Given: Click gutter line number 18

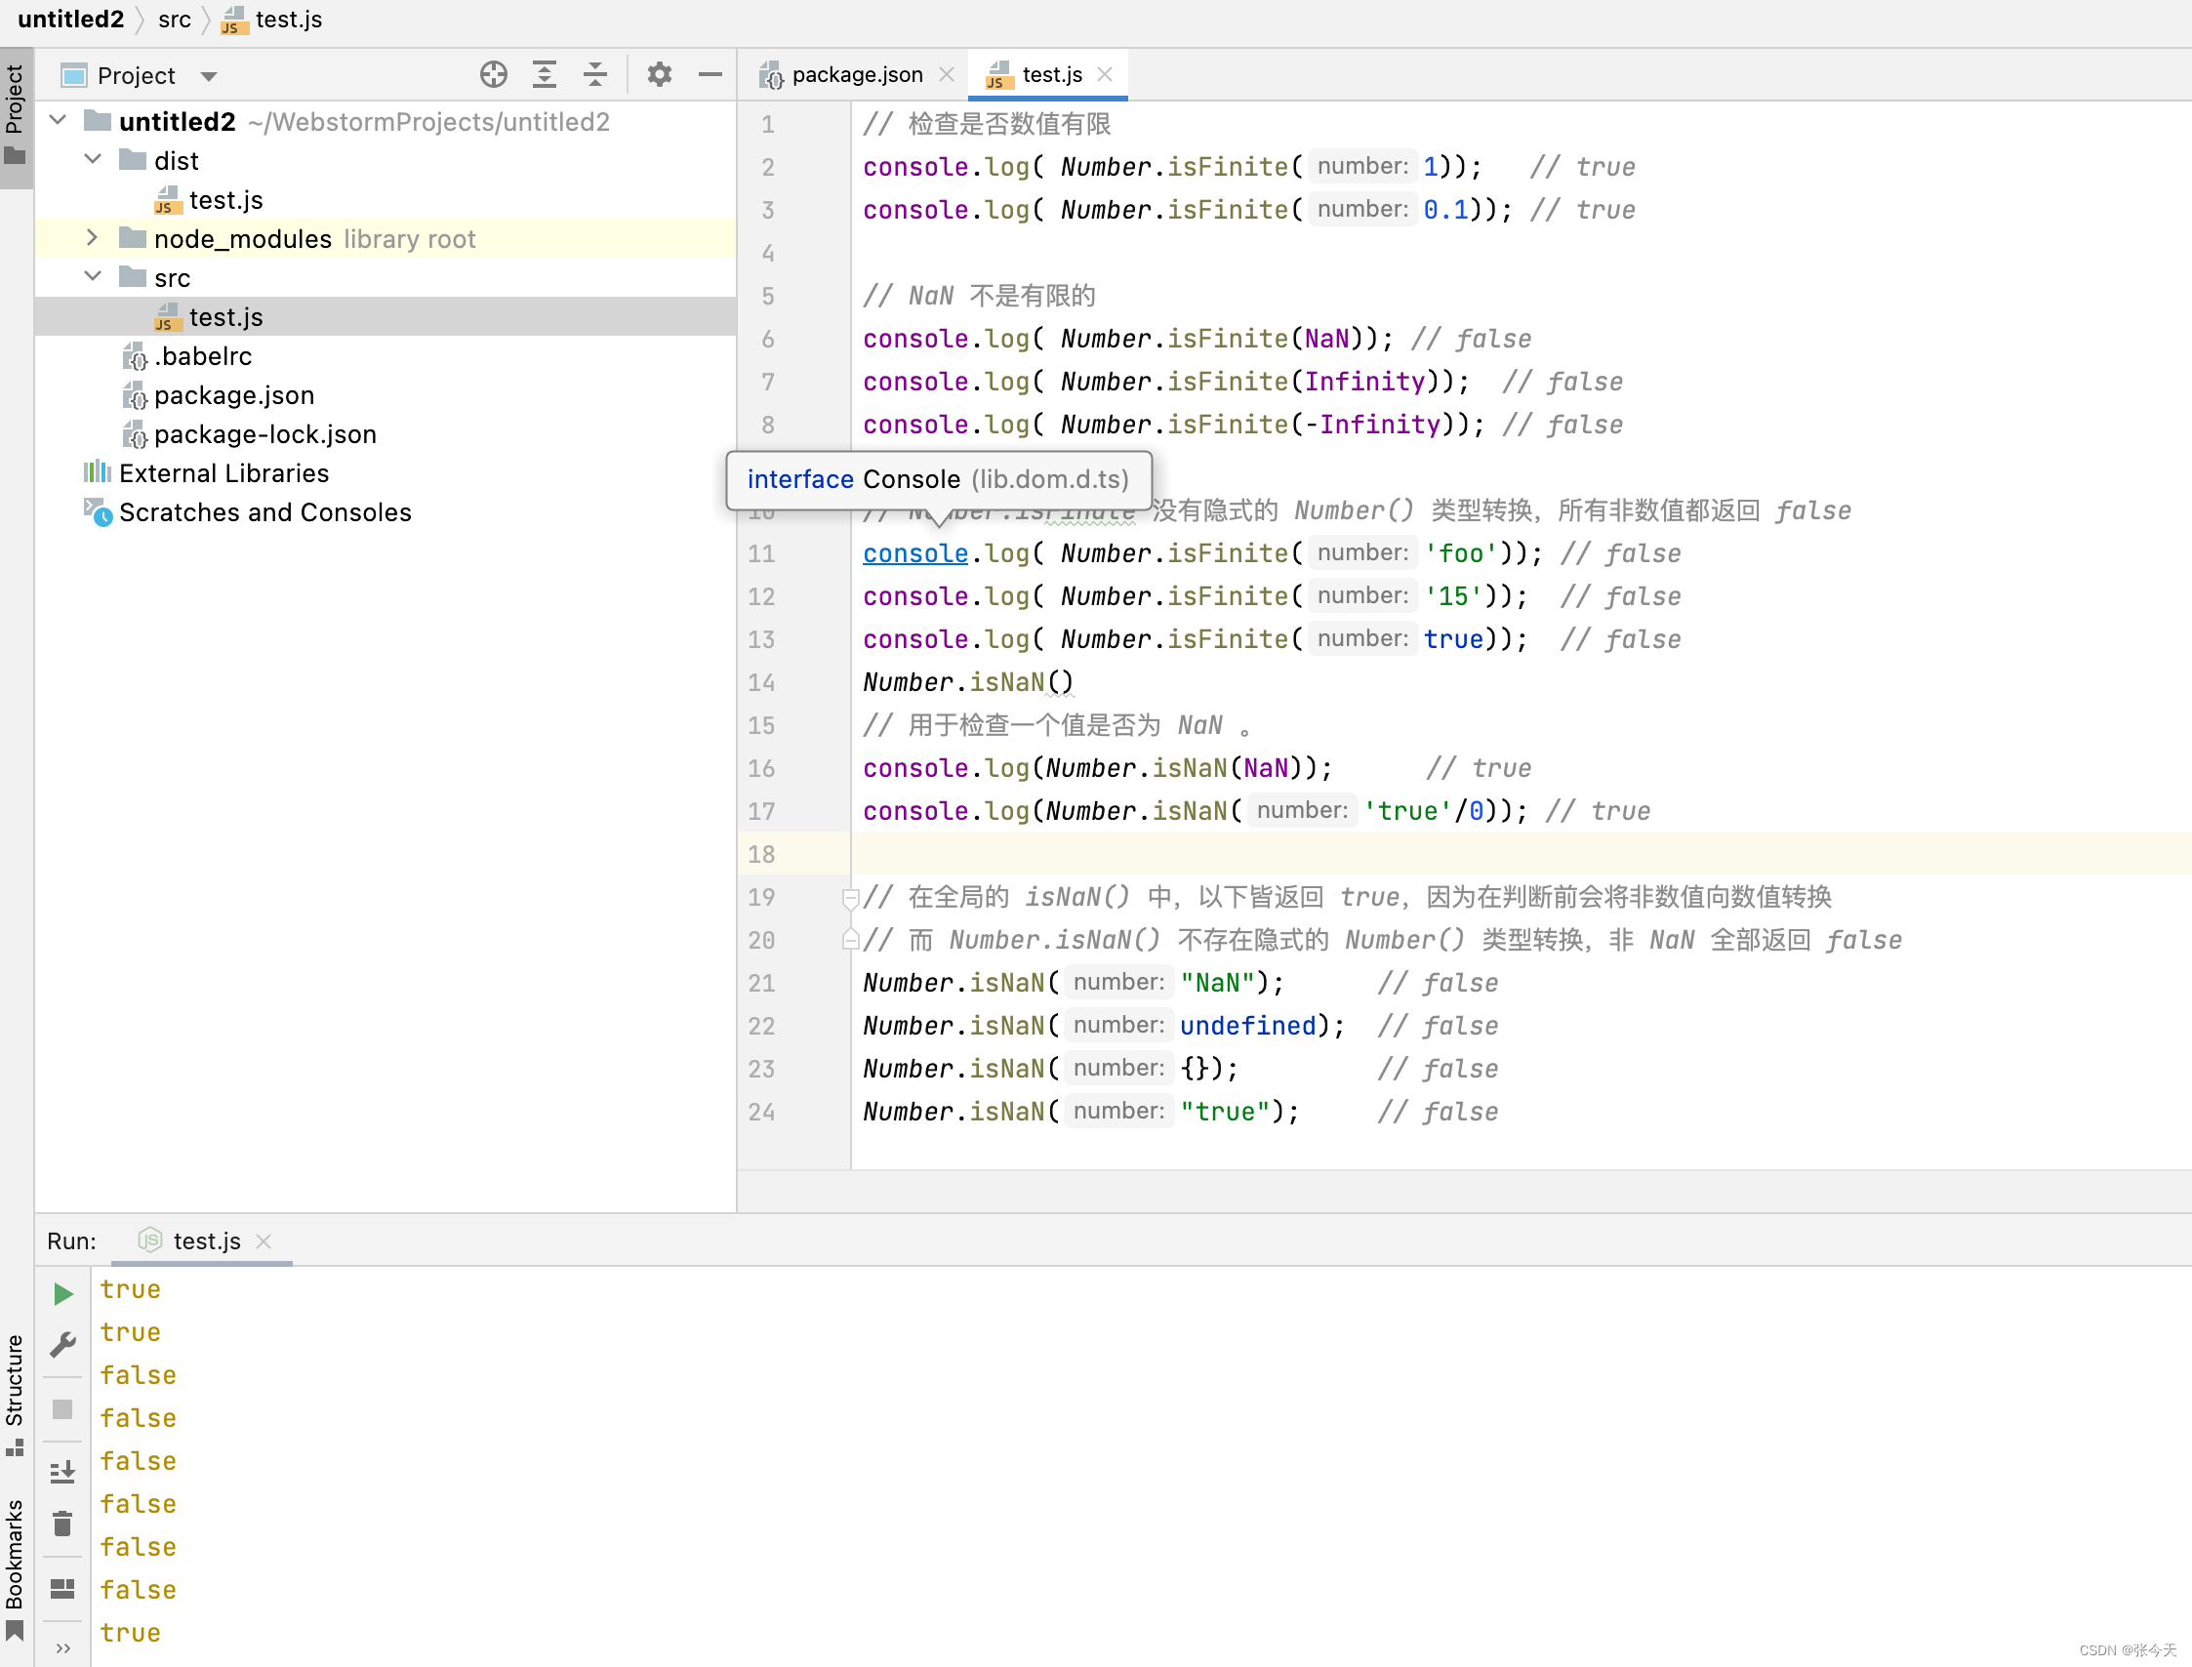Looking at the screenshot, I should coord(761,854).
